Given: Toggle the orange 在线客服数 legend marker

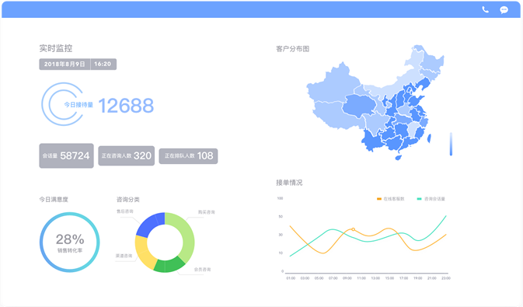Looking at the screenshot, I should (379, 199).
